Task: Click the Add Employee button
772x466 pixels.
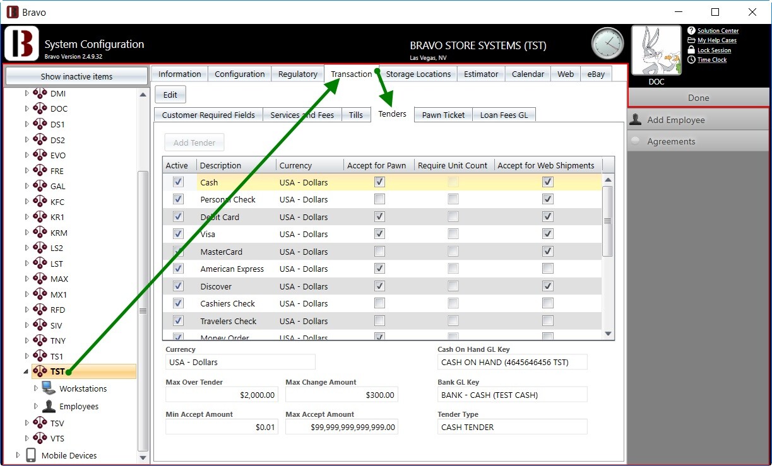Action: [x=698, y=120]
